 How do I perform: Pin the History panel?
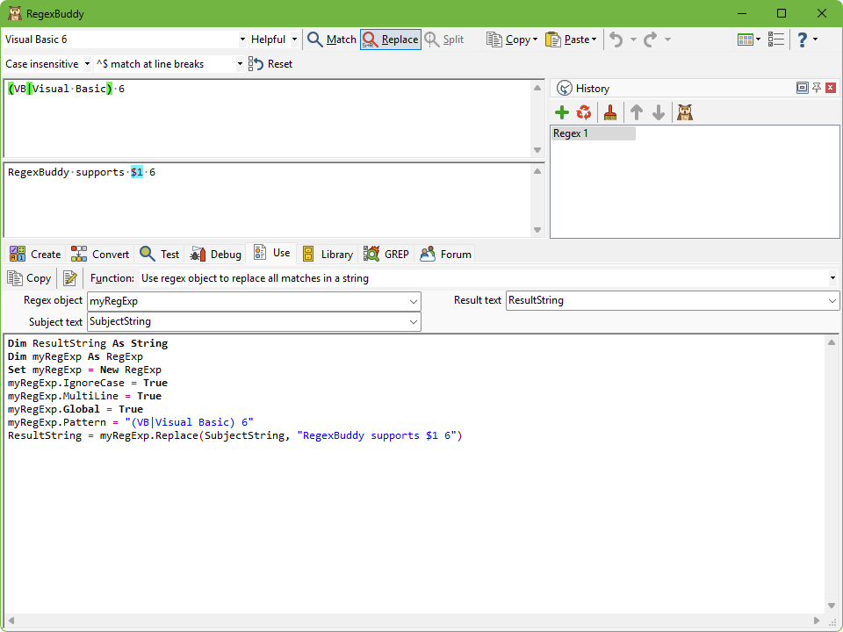(817, 88)
